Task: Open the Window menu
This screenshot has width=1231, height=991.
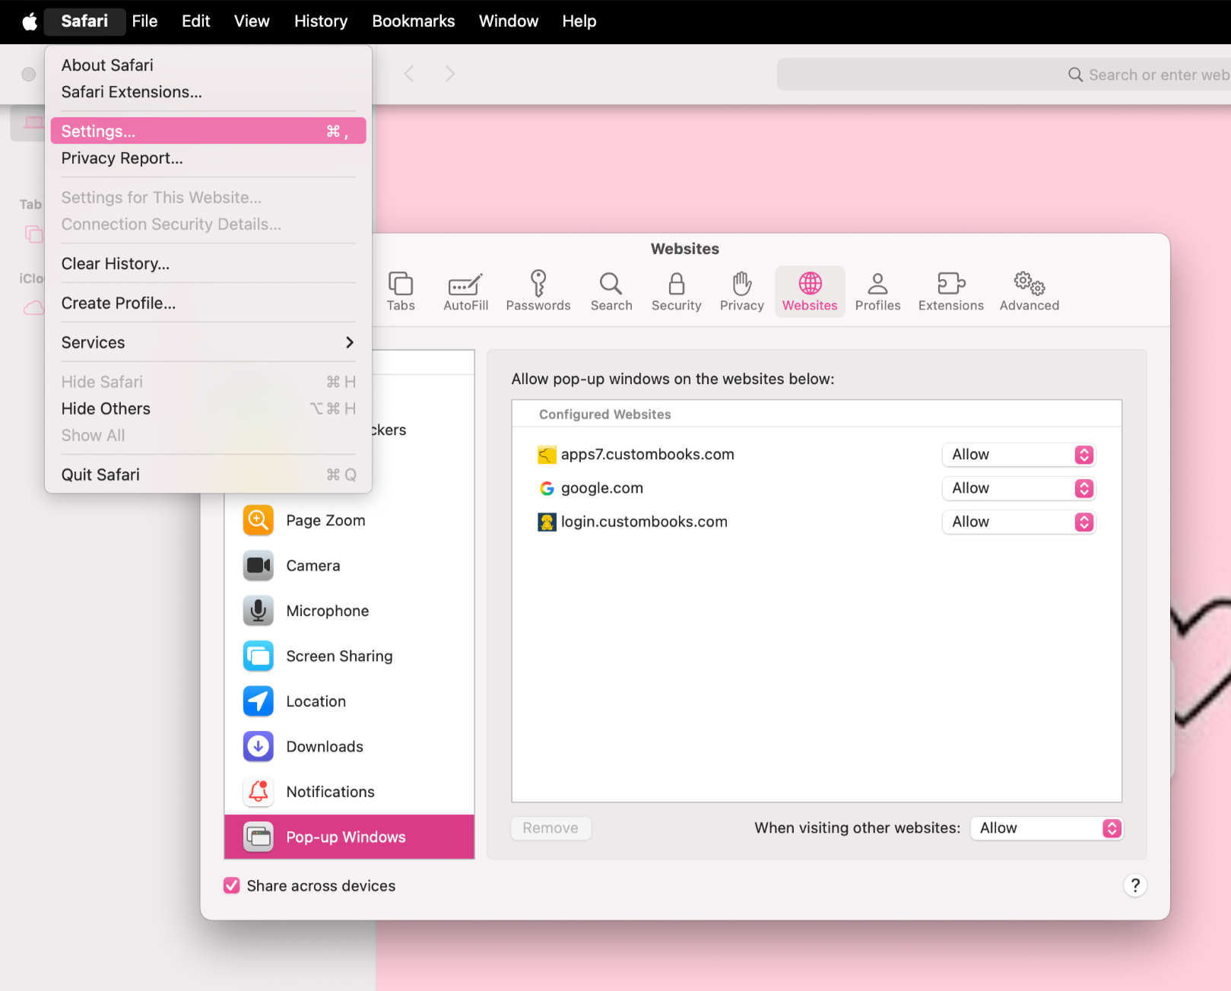Action: [509, 21]
